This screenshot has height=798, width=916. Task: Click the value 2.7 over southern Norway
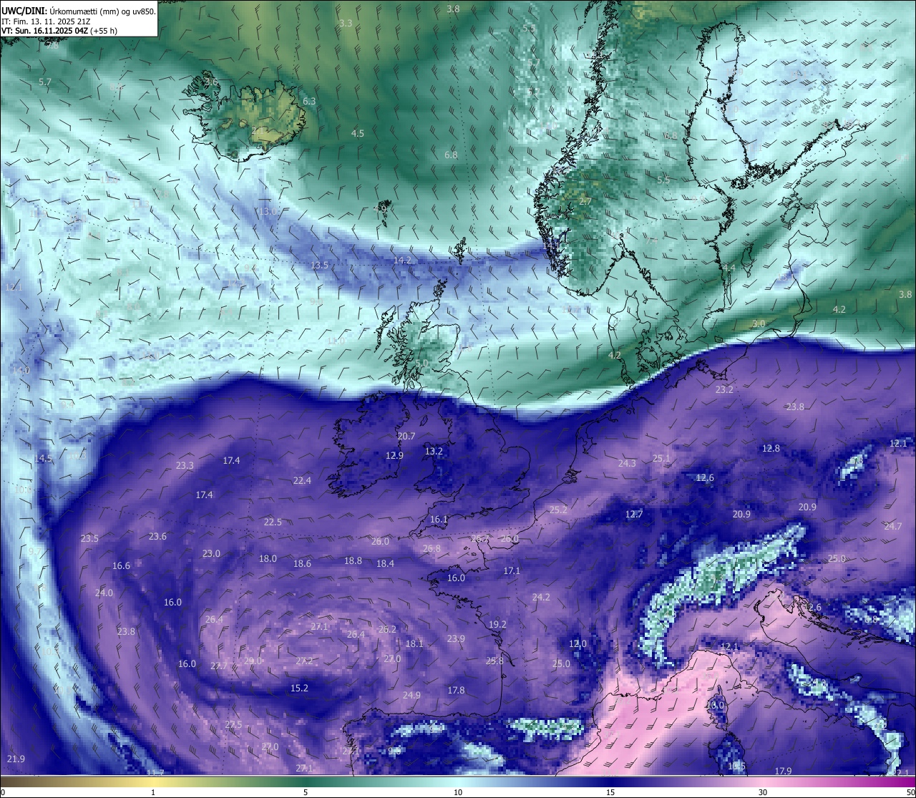(x=585, y=201)
